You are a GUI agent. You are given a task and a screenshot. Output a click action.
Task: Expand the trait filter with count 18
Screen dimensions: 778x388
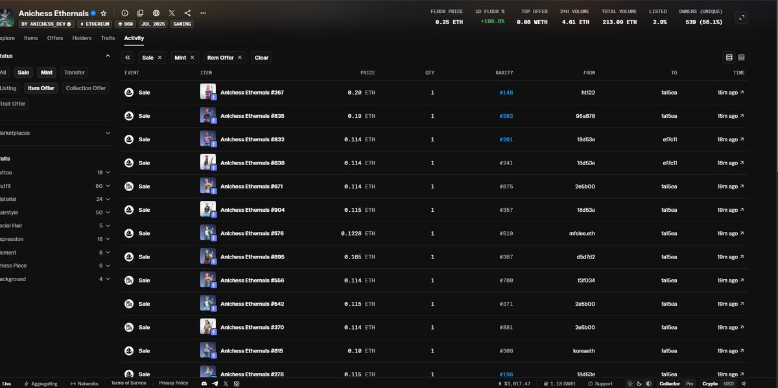(x=56, y=172)
